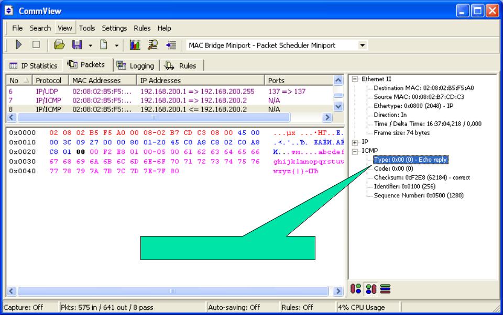Click the find packet magnifier icon
Image resolution: width=503 pixels, height=315 pixels.
[x=152, y=45]
